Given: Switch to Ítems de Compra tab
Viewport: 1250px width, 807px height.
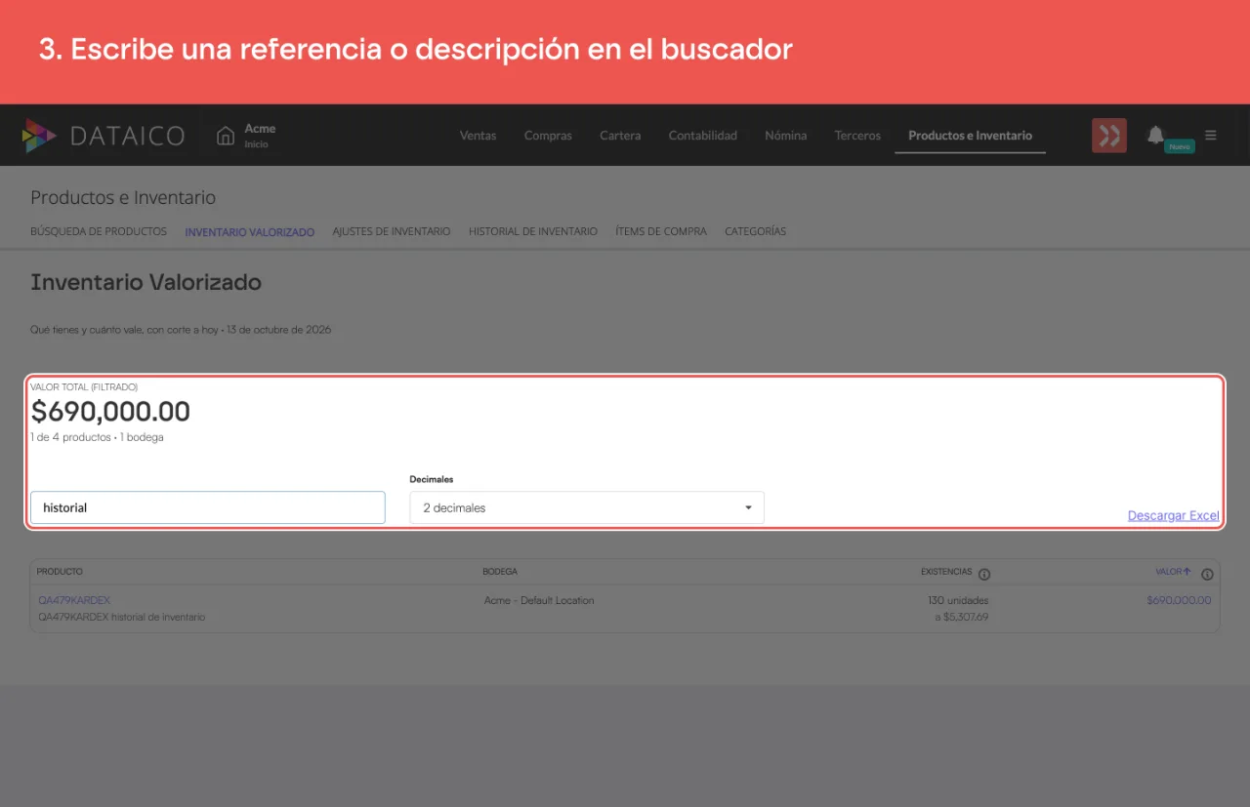Looking at the screenshot, I should click(x=661, y=231).
